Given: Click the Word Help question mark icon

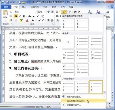Looking at the screenshot, I should tap(112, 7).
